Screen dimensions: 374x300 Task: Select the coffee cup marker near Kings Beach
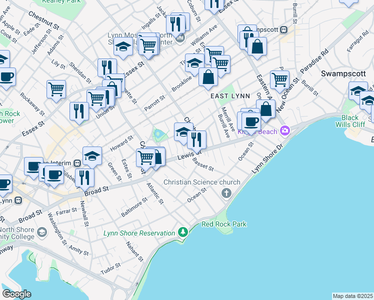pos(251,120)
